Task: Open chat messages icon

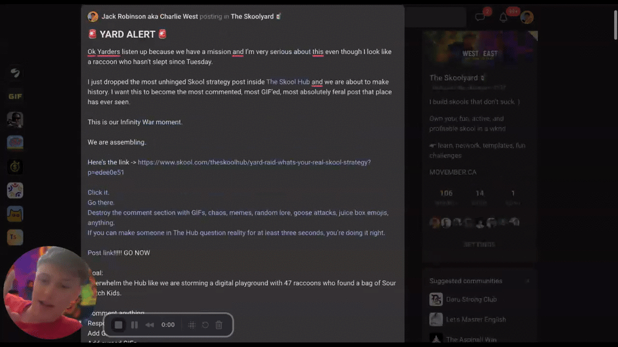Action: 480,17
